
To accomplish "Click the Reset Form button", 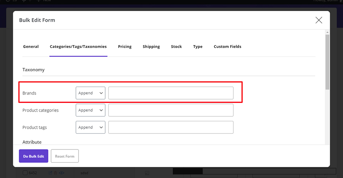I will (65, 156).
